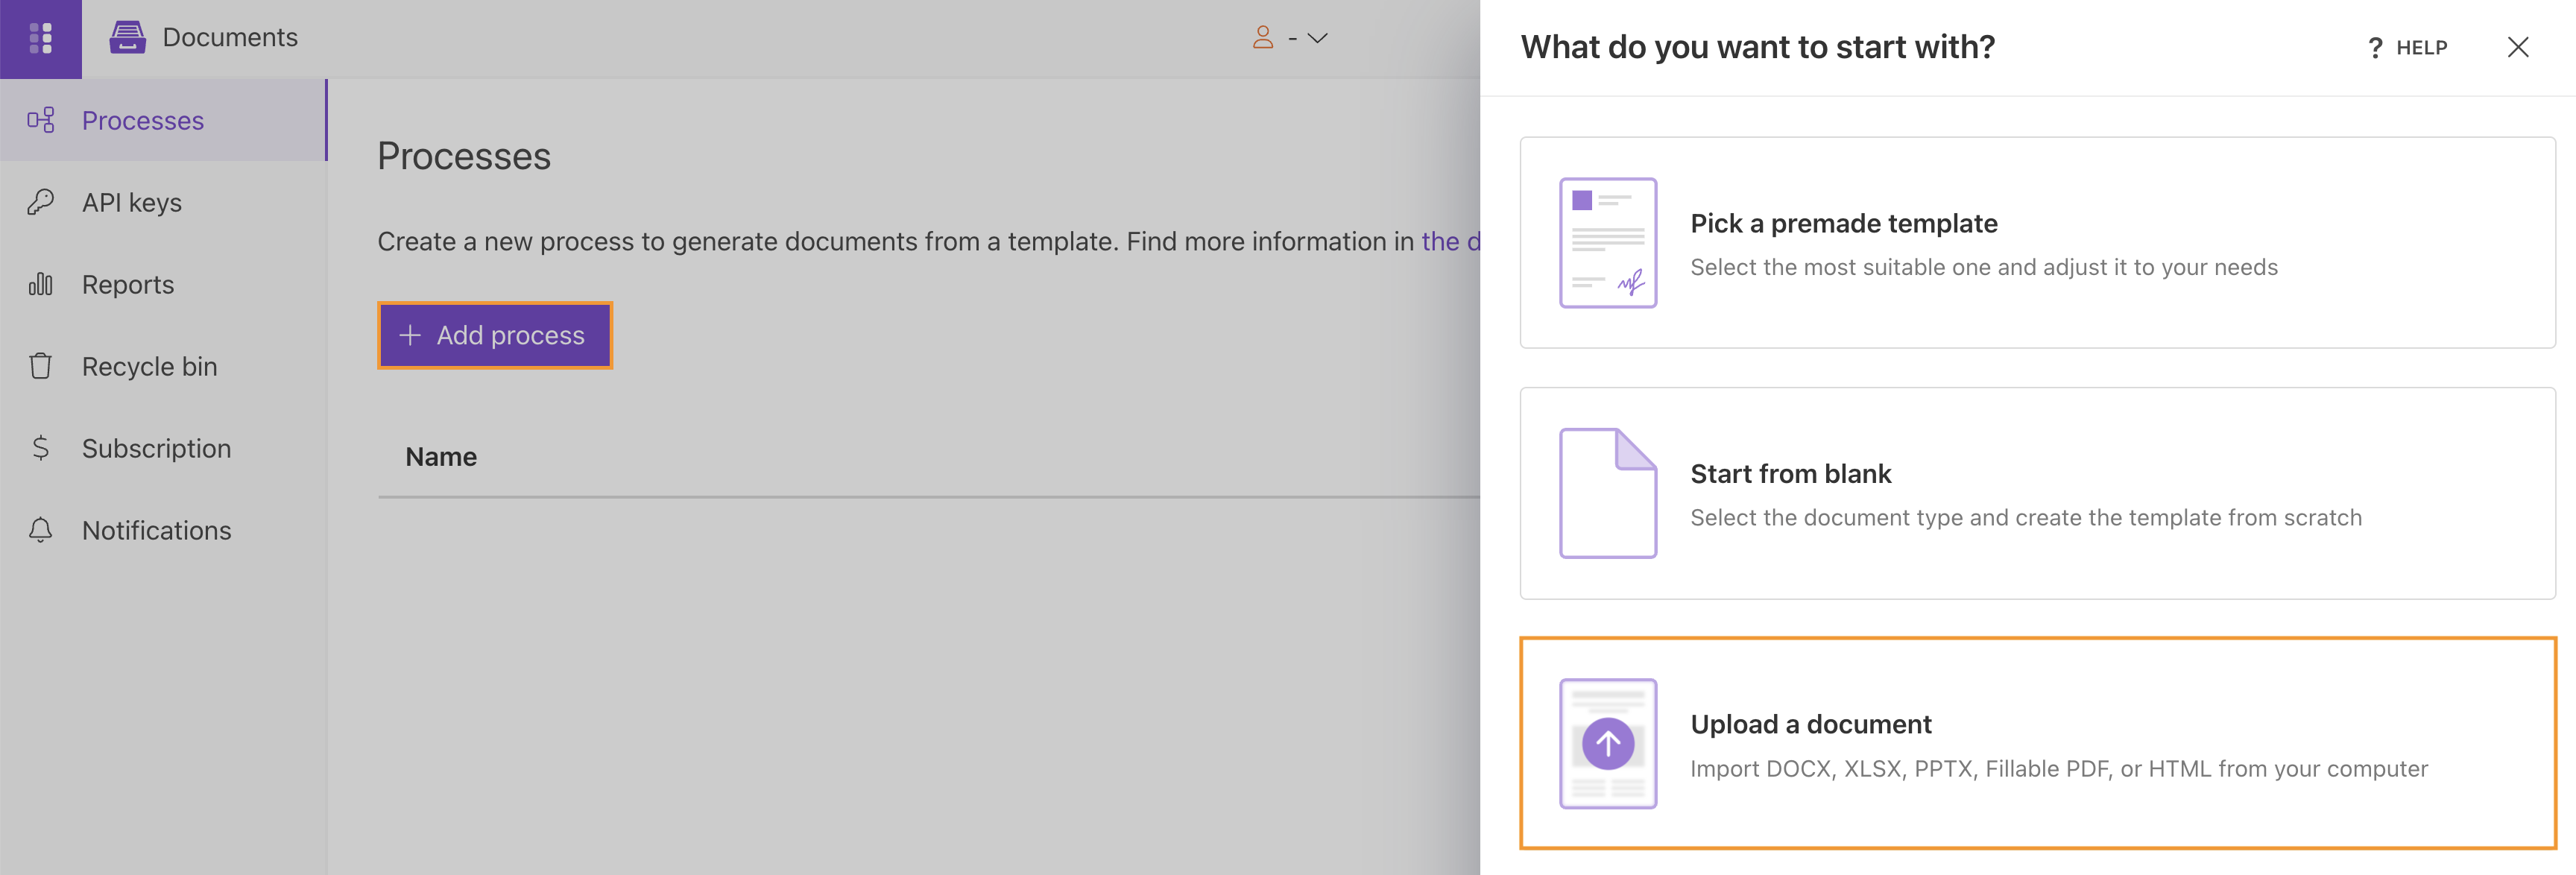Click the Recycle bin trash icon
Viewport: 2576px width, 875px height.
[x=41, y=366]
